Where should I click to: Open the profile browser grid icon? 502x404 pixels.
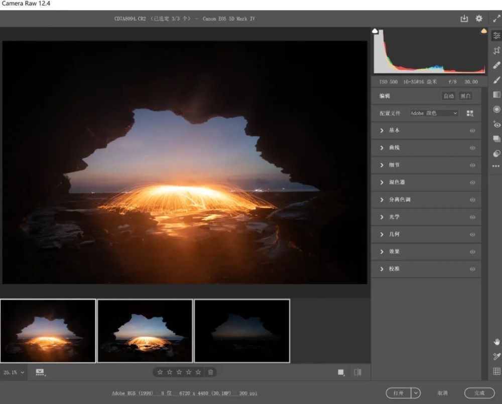pos(470,113)
